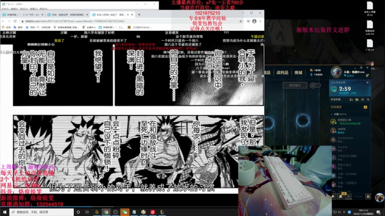This screenshot has height=216, width=385.
Task: Select friend 1992A in friends list
Action: [x=349, y=130]
